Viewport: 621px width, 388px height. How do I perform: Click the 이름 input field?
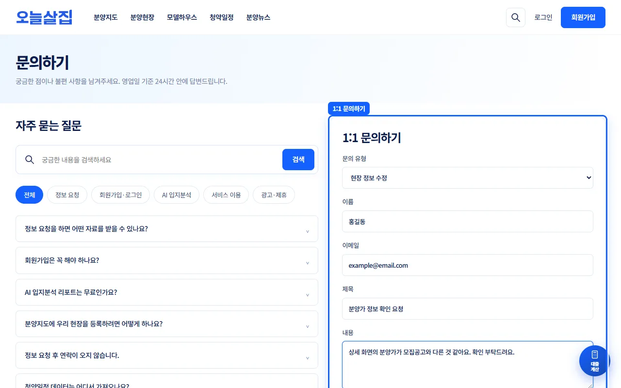tap(468, 222)
